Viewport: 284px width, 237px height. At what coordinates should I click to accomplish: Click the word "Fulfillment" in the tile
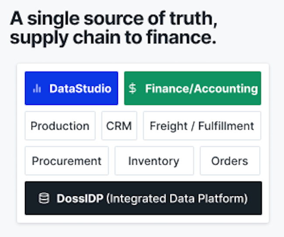[x=226, y=126]
